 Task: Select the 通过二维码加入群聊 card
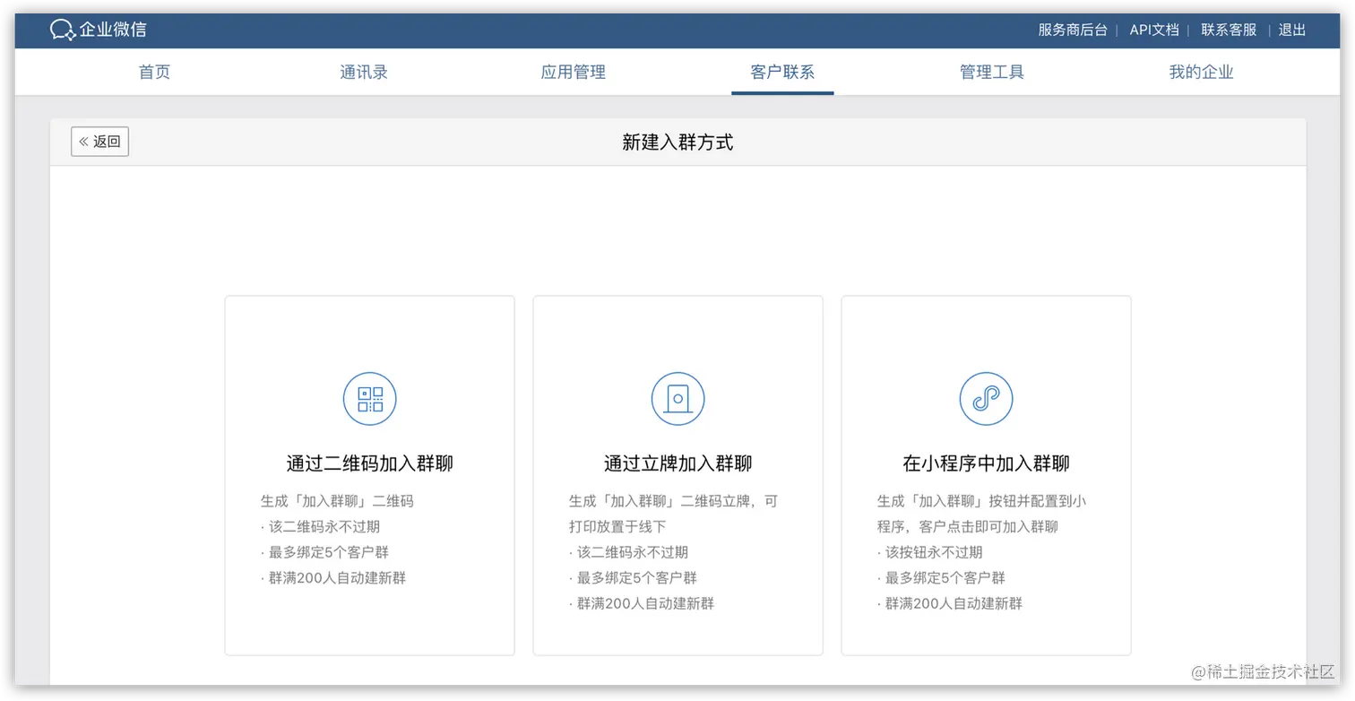click(368, 475)
